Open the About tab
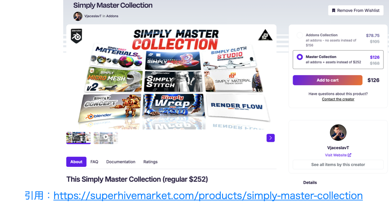The image size is (389, 204). point(77,162)
